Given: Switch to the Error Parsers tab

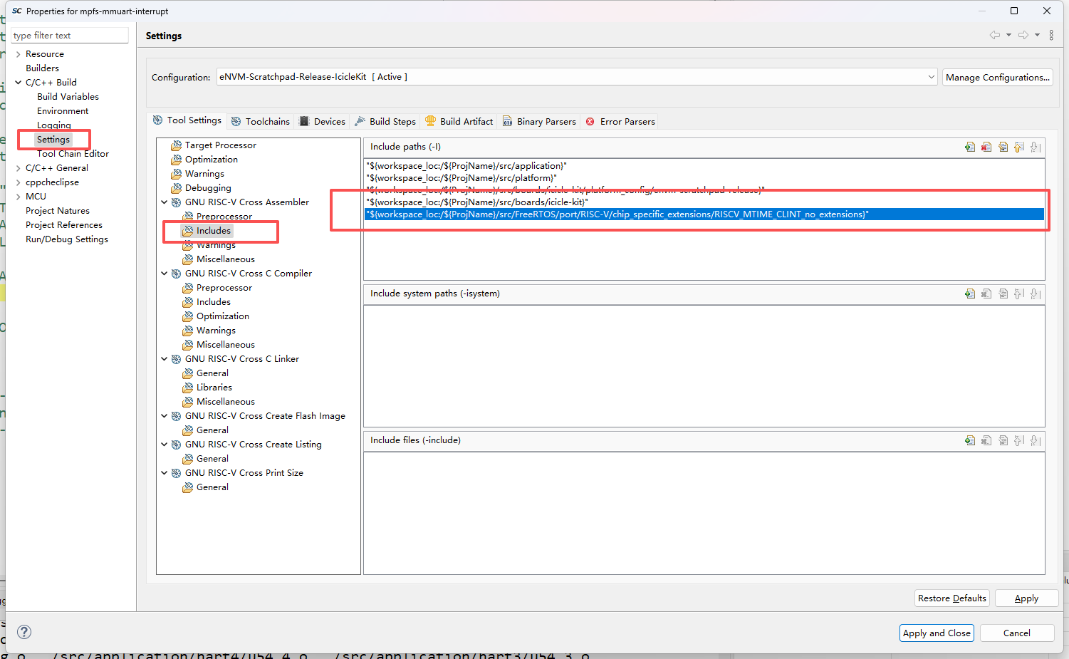Looking at the screenshot, I should tap(620, 122).
